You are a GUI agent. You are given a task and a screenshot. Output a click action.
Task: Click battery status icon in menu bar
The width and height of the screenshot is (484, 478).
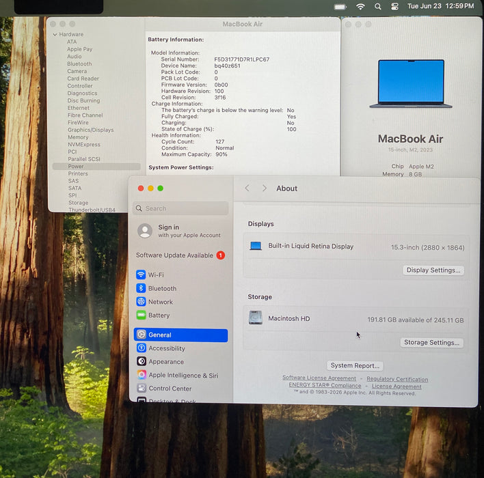point(340,6)
